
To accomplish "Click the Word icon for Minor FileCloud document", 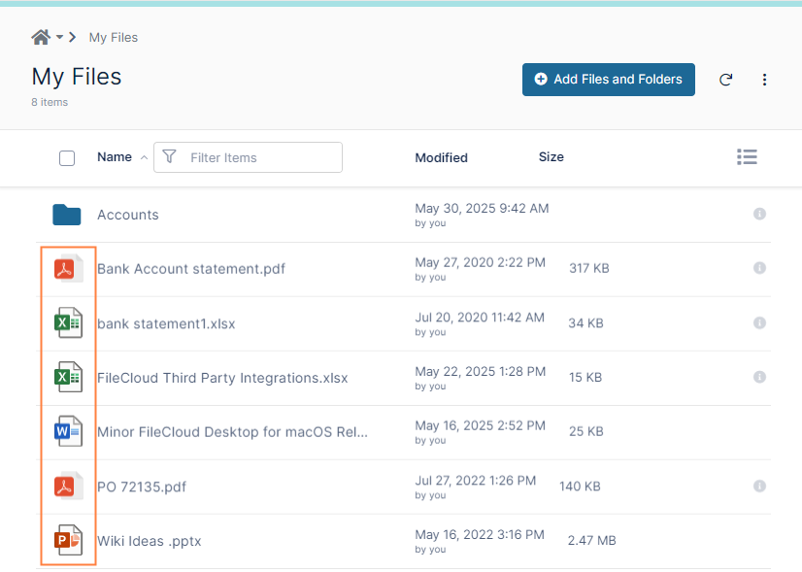I will point(67,431).
